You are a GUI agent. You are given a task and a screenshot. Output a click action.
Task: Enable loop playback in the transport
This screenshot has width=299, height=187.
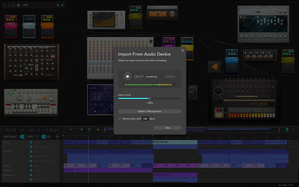point(89,130)
